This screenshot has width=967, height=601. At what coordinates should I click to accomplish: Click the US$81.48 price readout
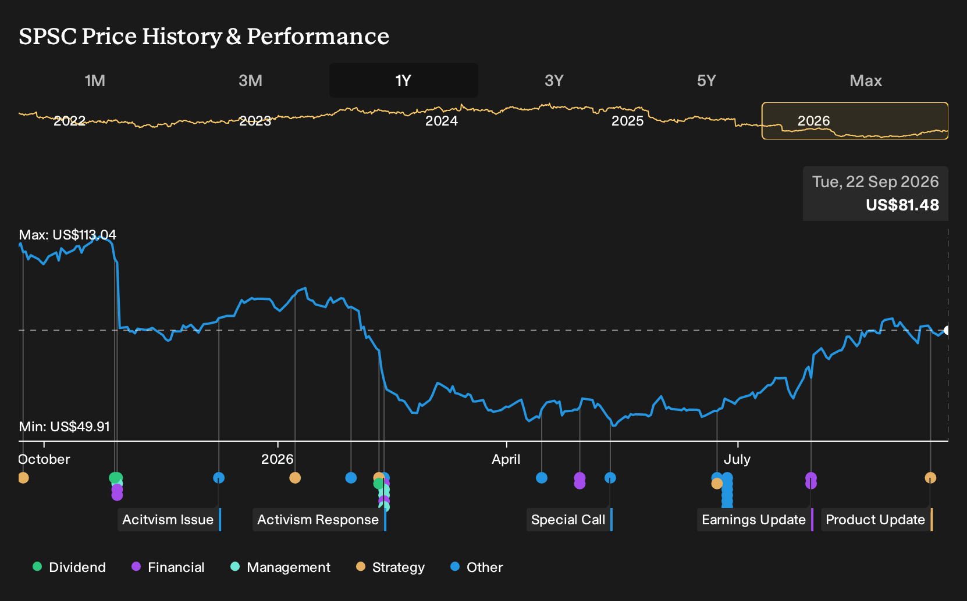[902, 205]
